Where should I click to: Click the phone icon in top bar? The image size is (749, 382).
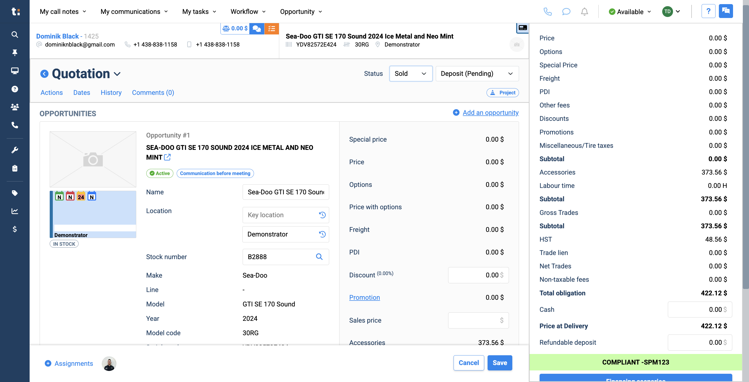click(x=548, y=12)
